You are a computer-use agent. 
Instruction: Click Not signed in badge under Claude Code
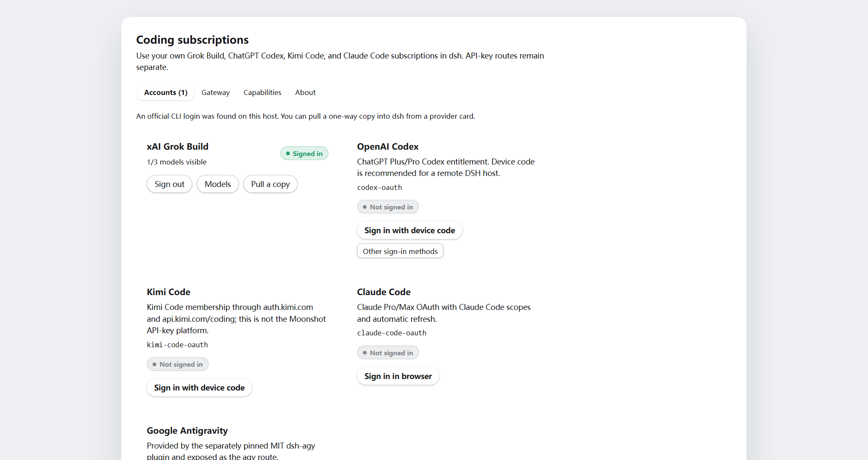click(388, 353)
